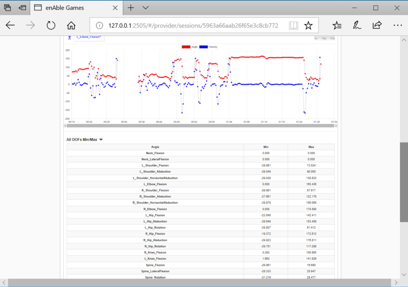The width and height of the screenshot is (408, 287).
Task: Open a new browser tab
Action: 131,8
